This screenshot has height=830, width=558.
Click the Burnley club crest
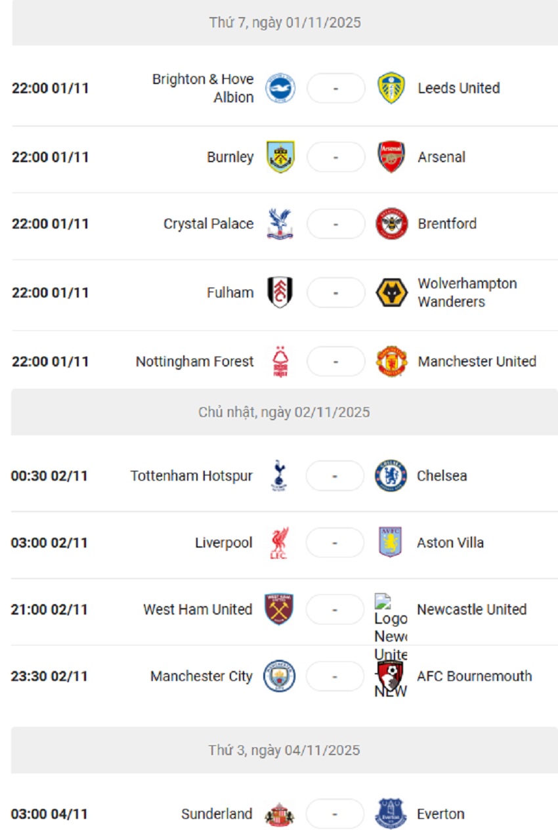coord(280,158)
